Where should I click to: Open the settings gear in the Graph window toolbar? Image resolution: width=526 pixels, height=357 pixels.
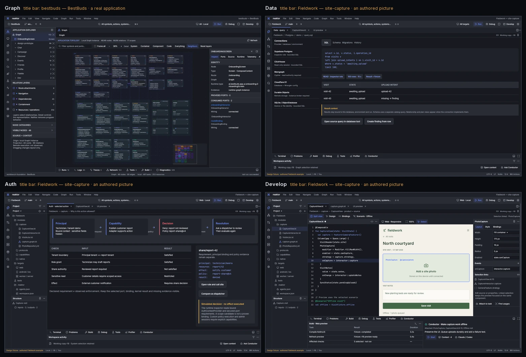[258, 24]
